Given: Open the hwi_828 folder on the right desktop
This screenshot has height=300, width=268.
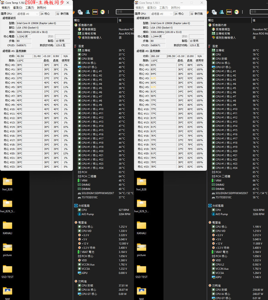Looking at the screenshot, I should [141, 184].
